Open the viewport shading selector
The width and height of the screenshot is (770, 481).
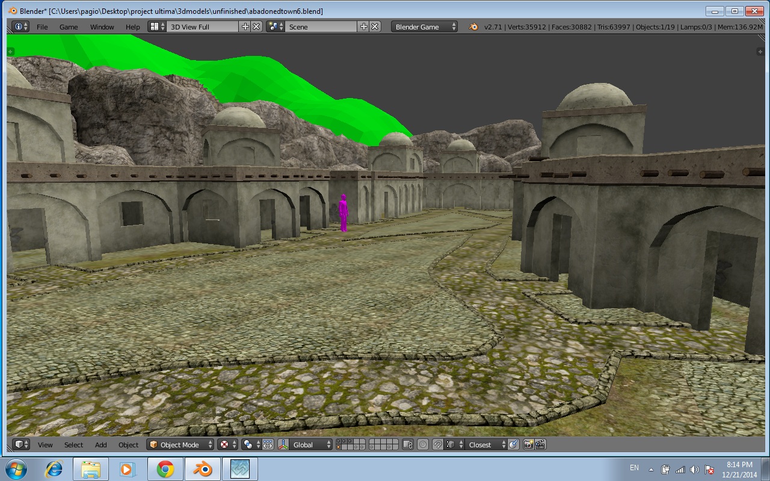[x=228, y=444]
